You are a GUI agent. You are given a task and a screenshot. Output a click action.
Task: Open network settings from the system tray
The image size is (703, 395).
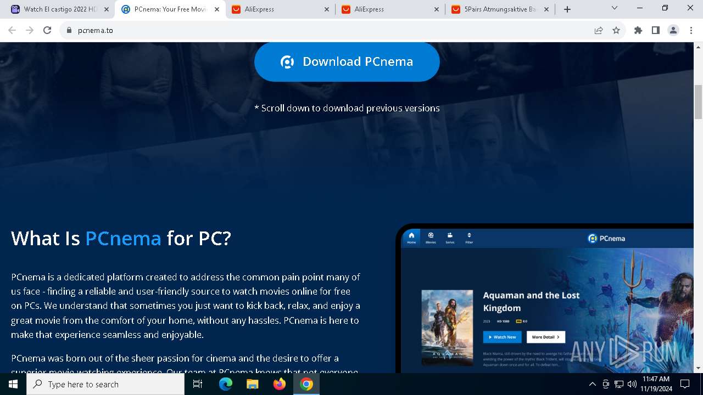pyautogui.click(x=619, y=384)
